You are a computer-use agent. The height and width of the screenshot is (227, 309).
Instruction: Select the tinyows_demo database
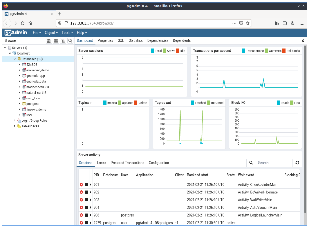coord(36,109)
